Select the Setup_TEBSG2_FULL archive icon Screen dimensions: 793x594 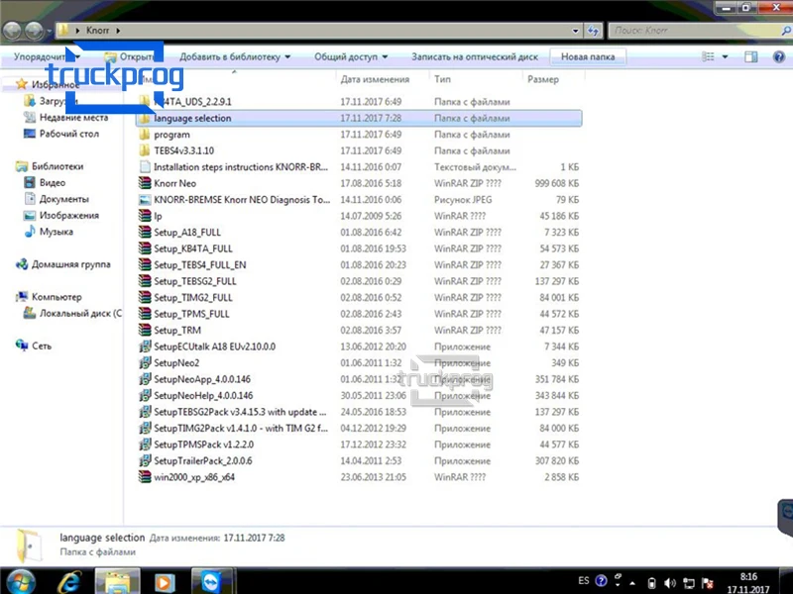[145, 281]
